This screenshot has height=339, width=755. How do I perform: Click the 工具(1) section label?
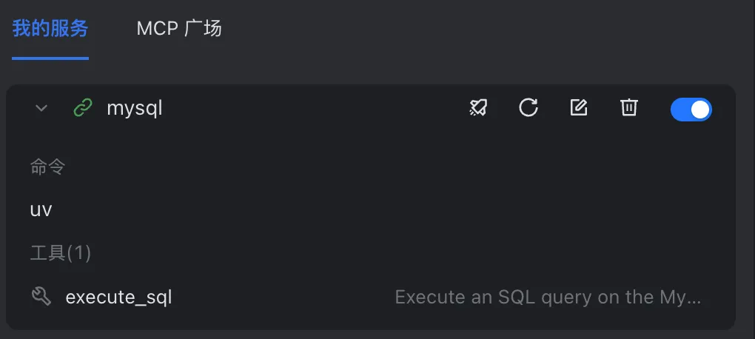click(x=61, y=253)
